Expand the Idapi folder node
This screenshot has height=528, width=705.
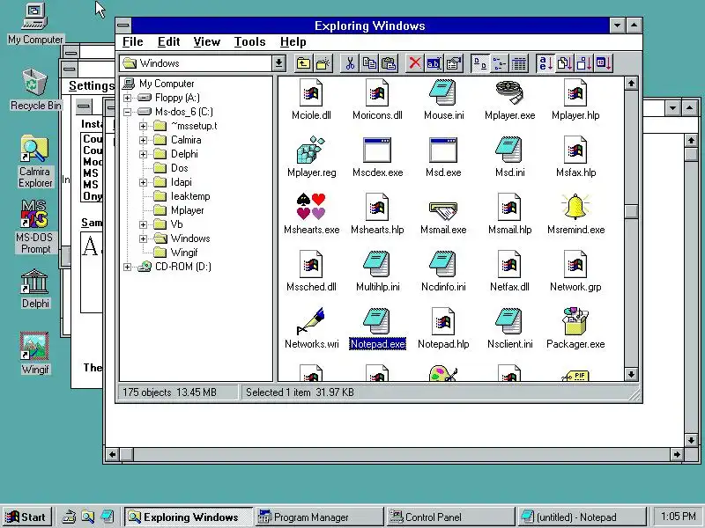(143, 182)
